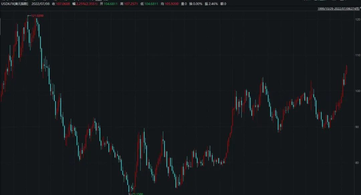Select the latest candlestick at chart's right edge
Image resolution: width=361 pixels, height=195 pixels.
point(347,69)
